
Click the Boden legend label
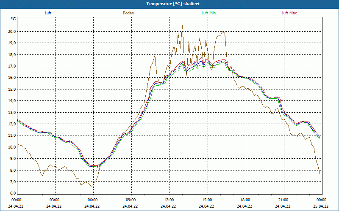tap(128, 13)
